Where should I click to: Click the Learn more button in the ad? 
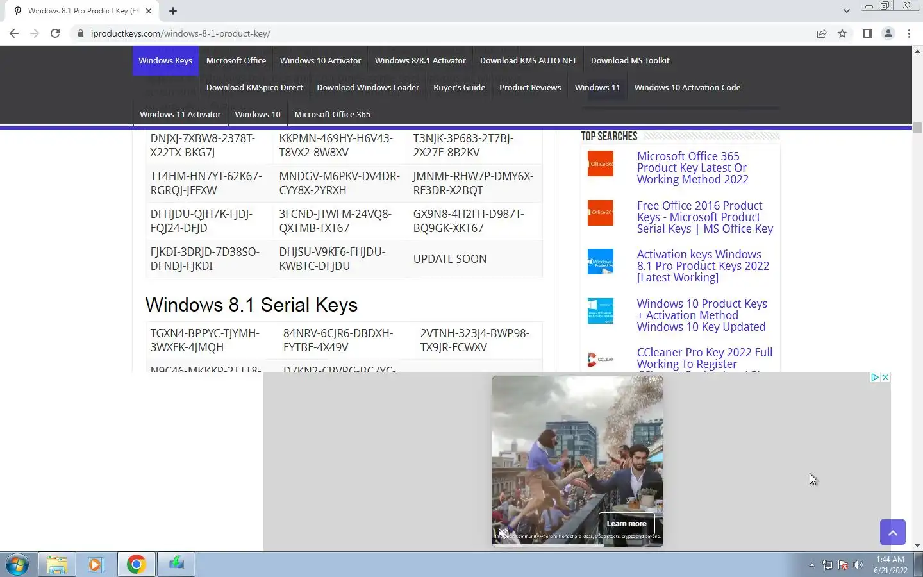point(626,523)
